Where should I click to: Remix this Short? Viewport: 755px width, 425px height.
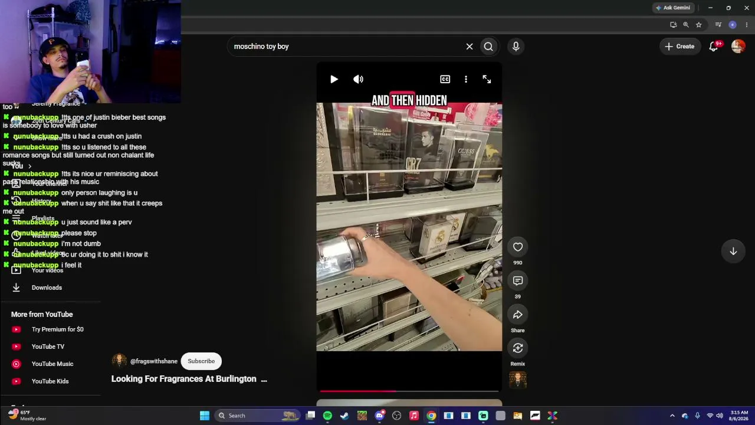pyautogui.click(x=518, y=348)
